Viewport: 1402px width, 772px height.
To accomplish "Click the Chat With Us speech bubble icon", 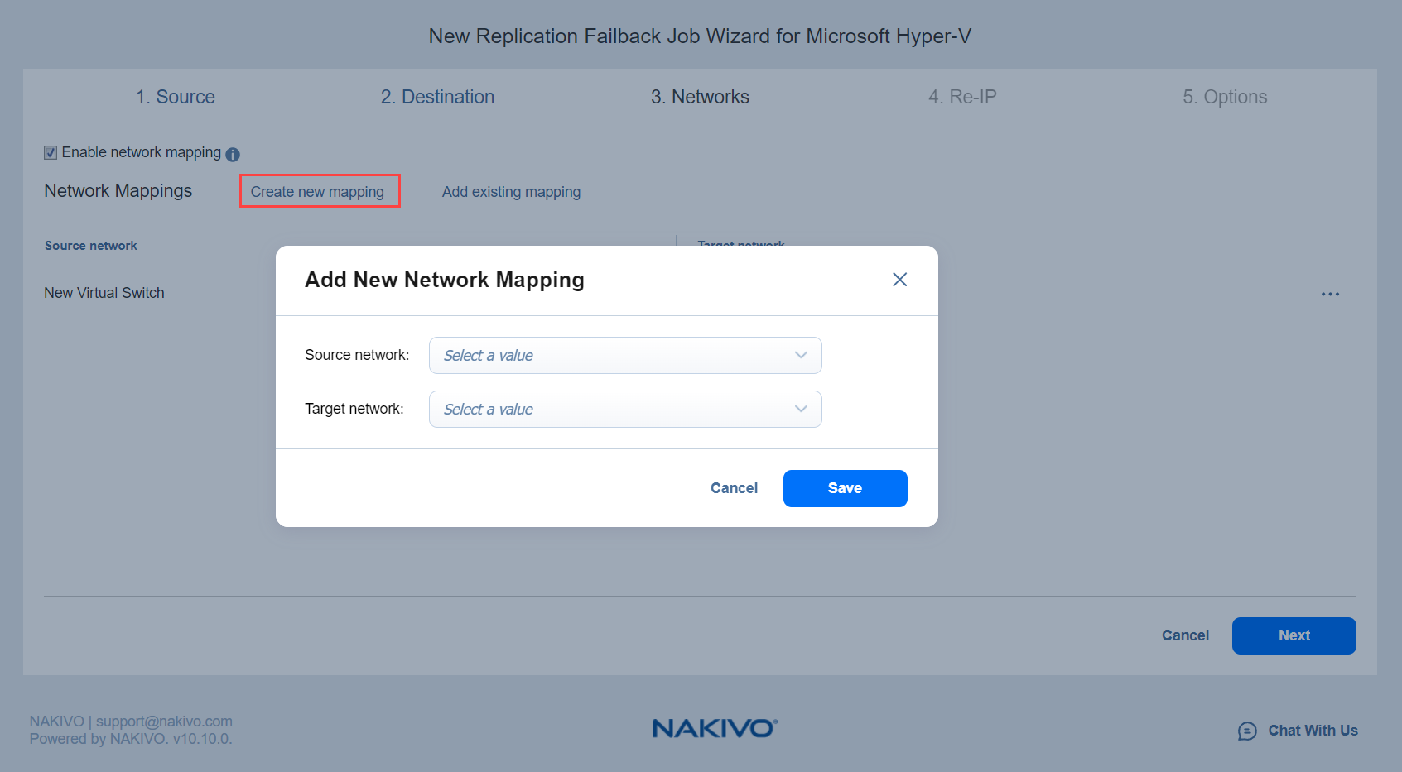I will pos(1247,731).
